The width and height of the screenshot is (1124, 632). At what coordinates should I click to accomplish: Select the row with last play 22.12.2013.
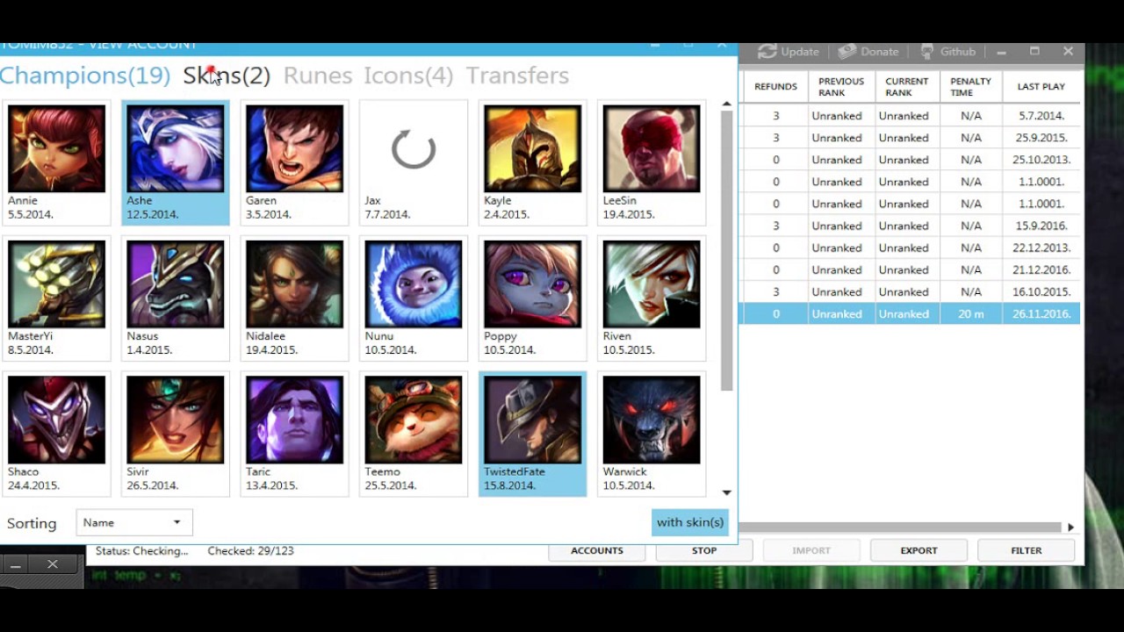coord(911,248)
